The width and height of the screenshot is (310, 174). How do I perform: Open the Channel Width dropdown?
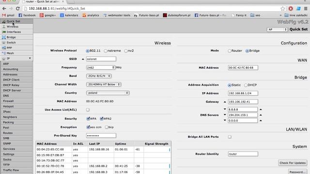(x=104, y=84)
